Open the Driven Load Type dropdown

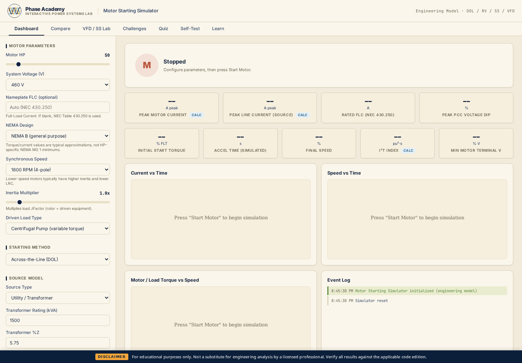click(x=58, y=229)
